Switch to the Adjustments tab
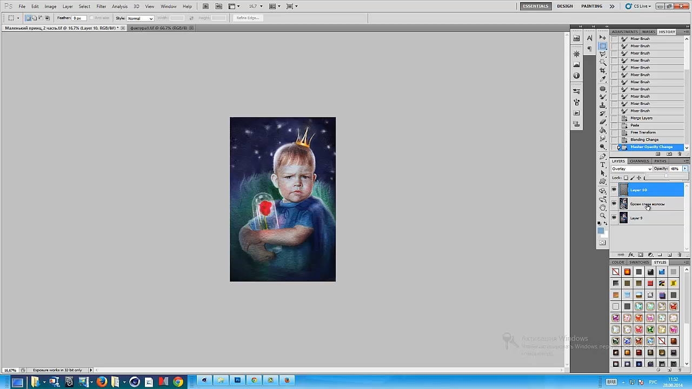 pyautogui.click(x=624, y=32)
